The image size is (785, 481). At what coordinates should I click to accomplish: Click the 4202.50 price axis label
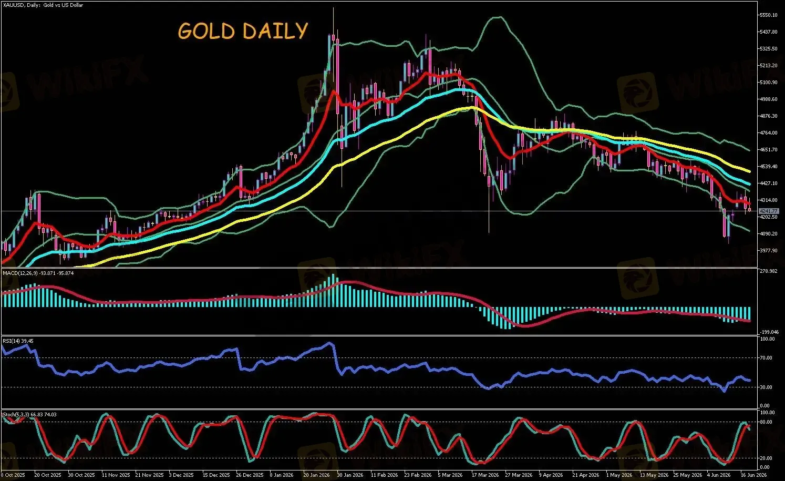click(x=768, y=217)
